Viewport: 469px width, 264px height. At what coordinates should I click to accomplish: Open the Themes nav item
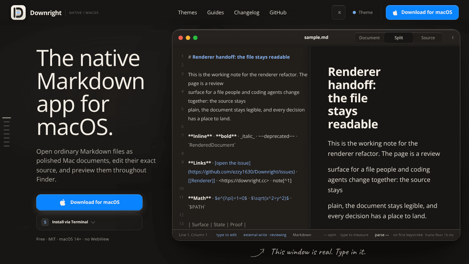point(188,12)
